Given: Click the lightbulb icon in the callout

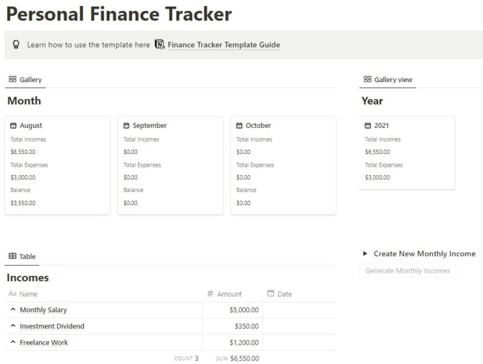Looking at the screenshot, I should [x=16, y=45].
